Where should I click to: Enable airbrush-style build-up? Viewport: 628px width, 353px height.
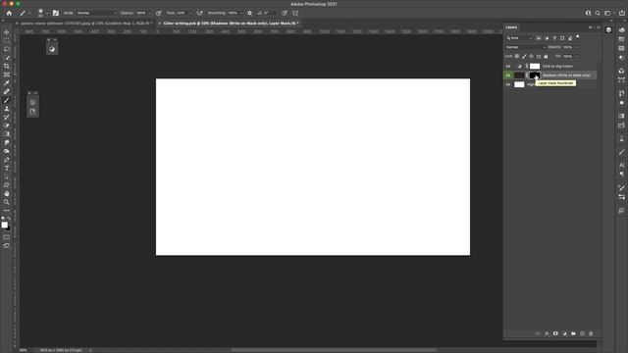200,13
